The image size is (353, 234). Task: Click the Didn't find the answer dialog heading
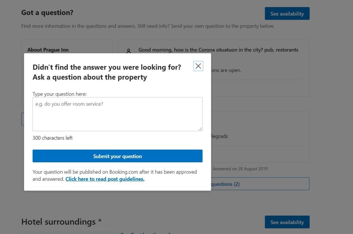pos(107,67)
